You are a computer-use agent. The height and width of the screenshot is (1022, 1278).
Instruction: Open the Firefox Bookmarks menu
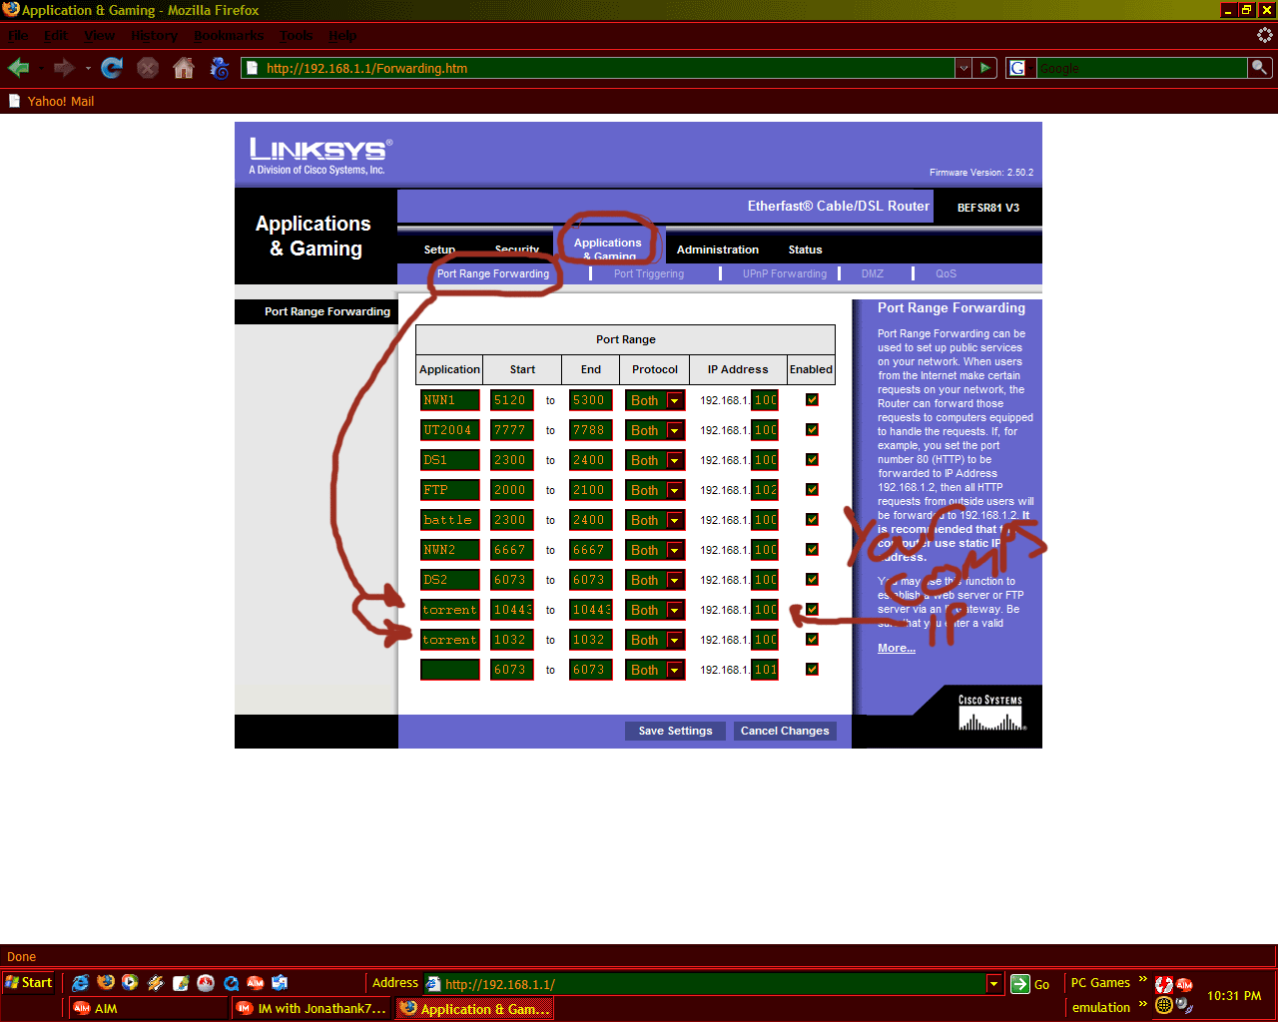(229, 36)
